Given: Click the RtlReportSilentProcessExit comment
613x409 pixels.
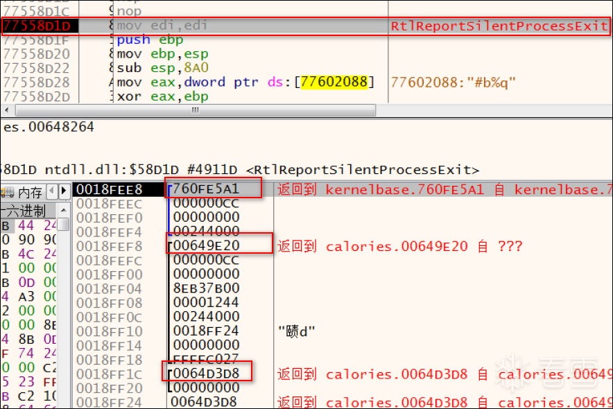Looking at the screenshot, I should [x=499, y=26].
